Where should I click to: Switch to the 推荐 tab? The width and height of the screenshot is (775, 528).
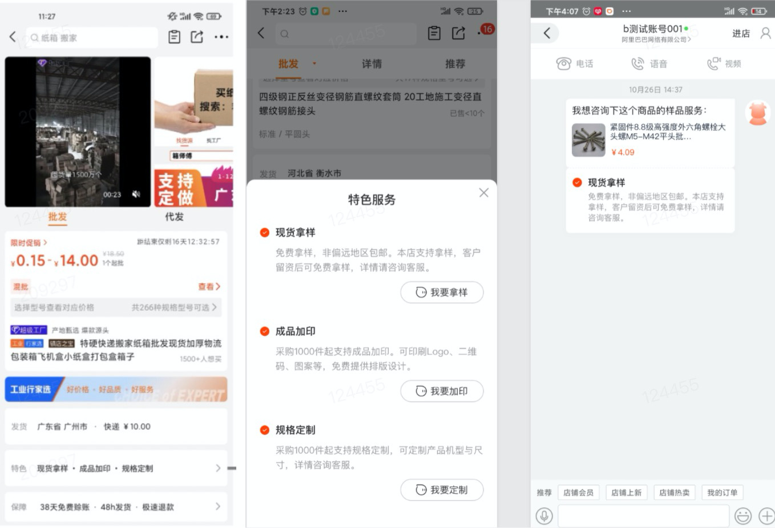[x=455, y=64]
